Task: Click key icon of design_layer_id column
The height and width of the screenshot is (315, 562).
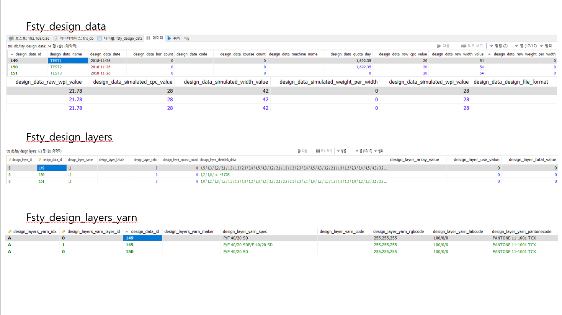Action: click(10, 160)
